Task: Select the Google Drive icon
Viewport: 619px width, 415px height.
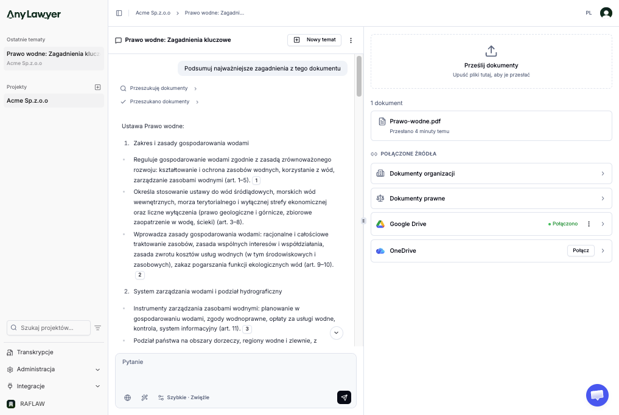Action: tap(380, 224)
